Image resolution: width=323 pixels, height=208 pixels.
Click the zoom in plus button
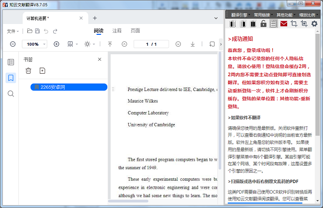(56, 44)
